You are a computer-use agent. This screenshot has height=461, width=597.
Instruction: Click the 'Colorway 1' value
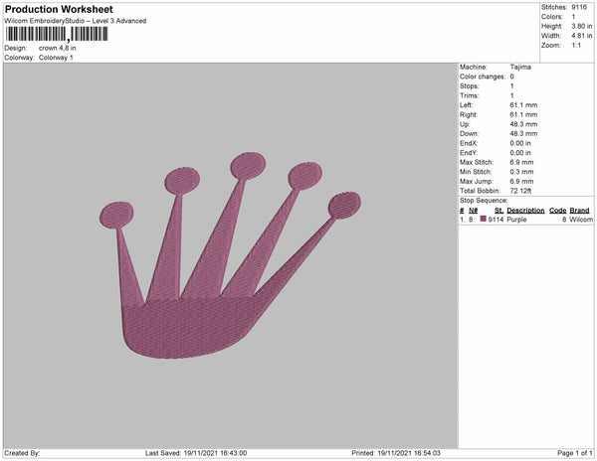click(x=56, y=58)
